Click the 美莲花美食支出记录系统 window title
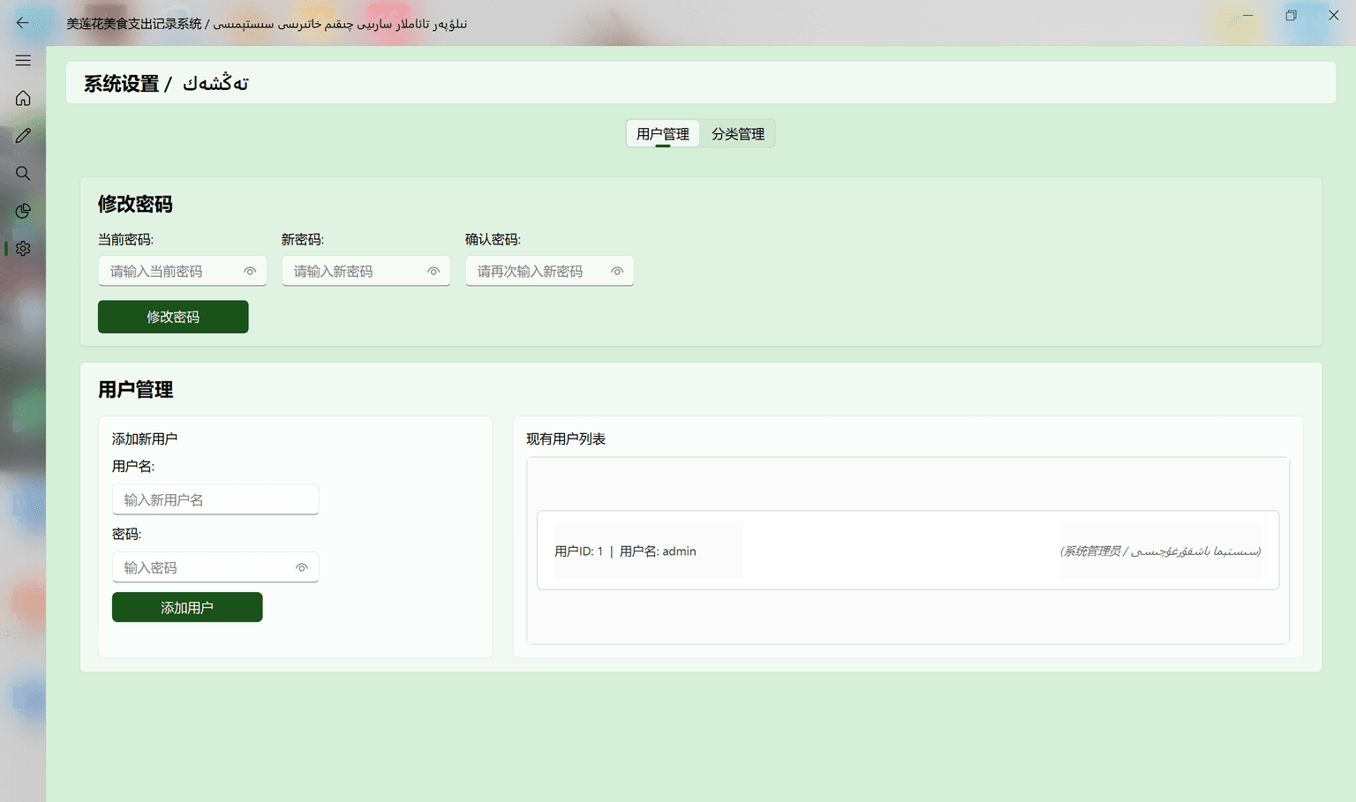1356x802 pixels. click(267, 24)
